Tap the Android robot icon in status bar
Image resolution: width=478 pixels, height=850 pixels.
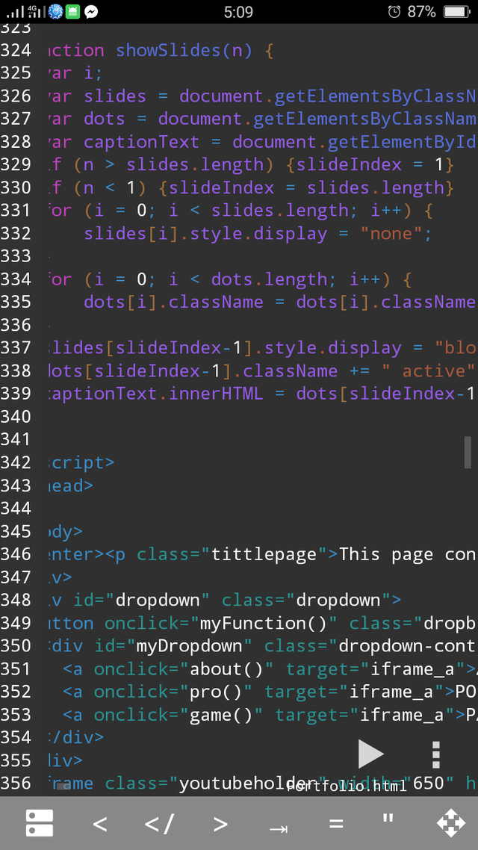[72, 11]
